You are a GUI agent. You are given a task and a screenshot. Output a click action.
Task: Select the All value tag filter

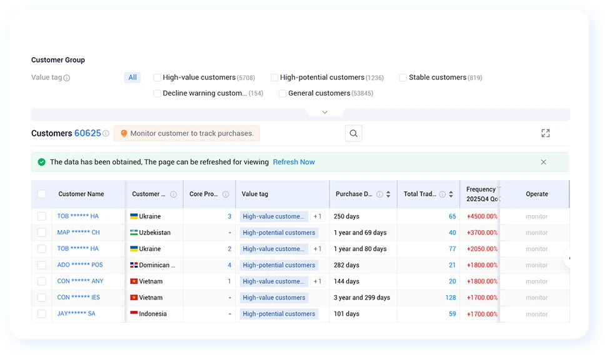click(133, 78)
